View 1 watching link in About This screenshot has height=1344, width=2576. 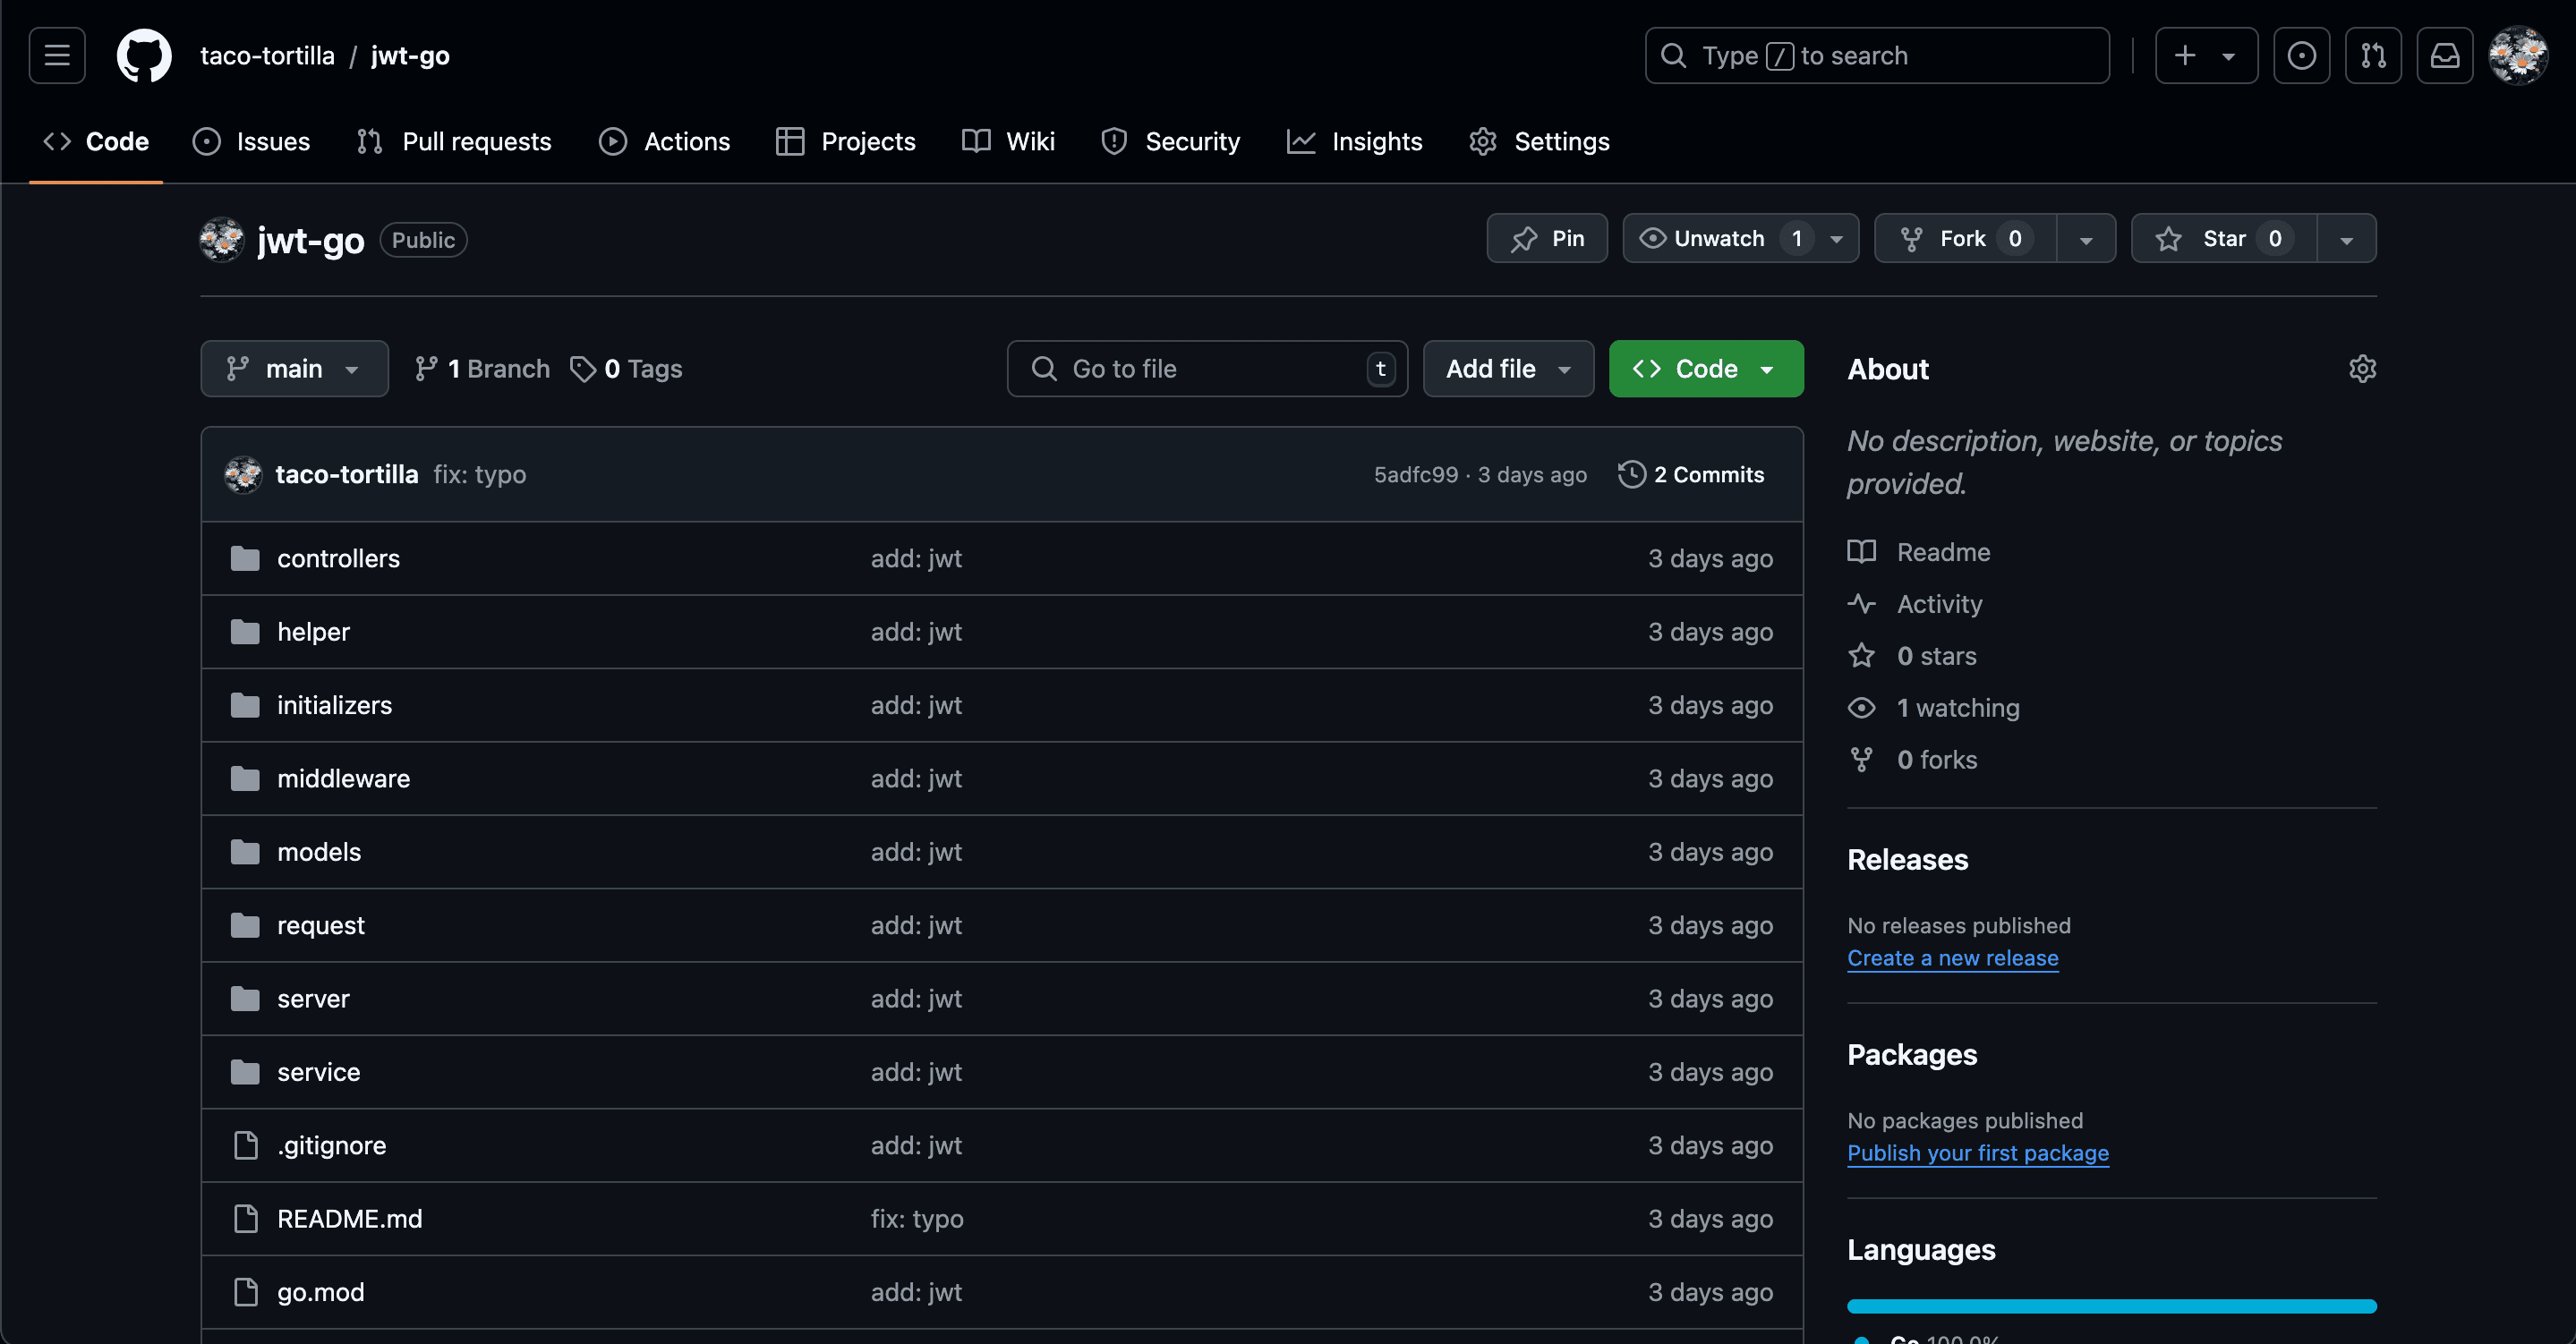(1933, 708)
